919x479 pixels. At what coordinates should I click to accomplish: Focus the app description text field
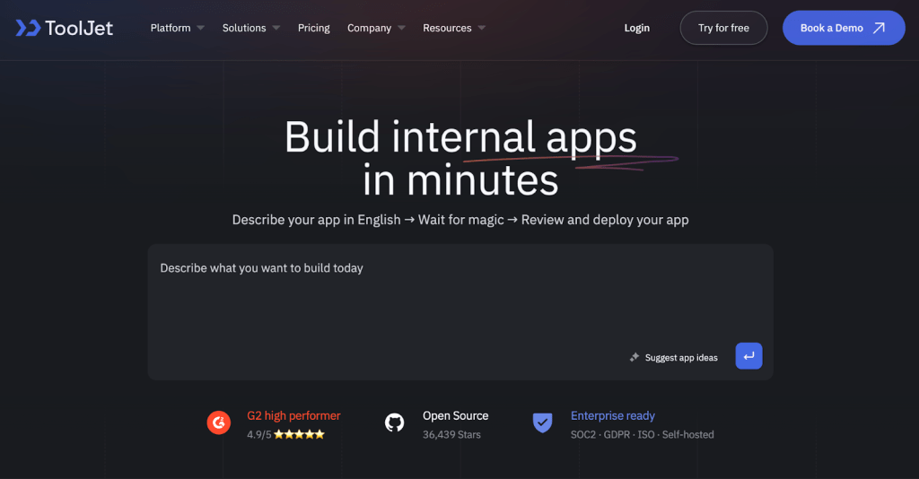coord(460,312)
